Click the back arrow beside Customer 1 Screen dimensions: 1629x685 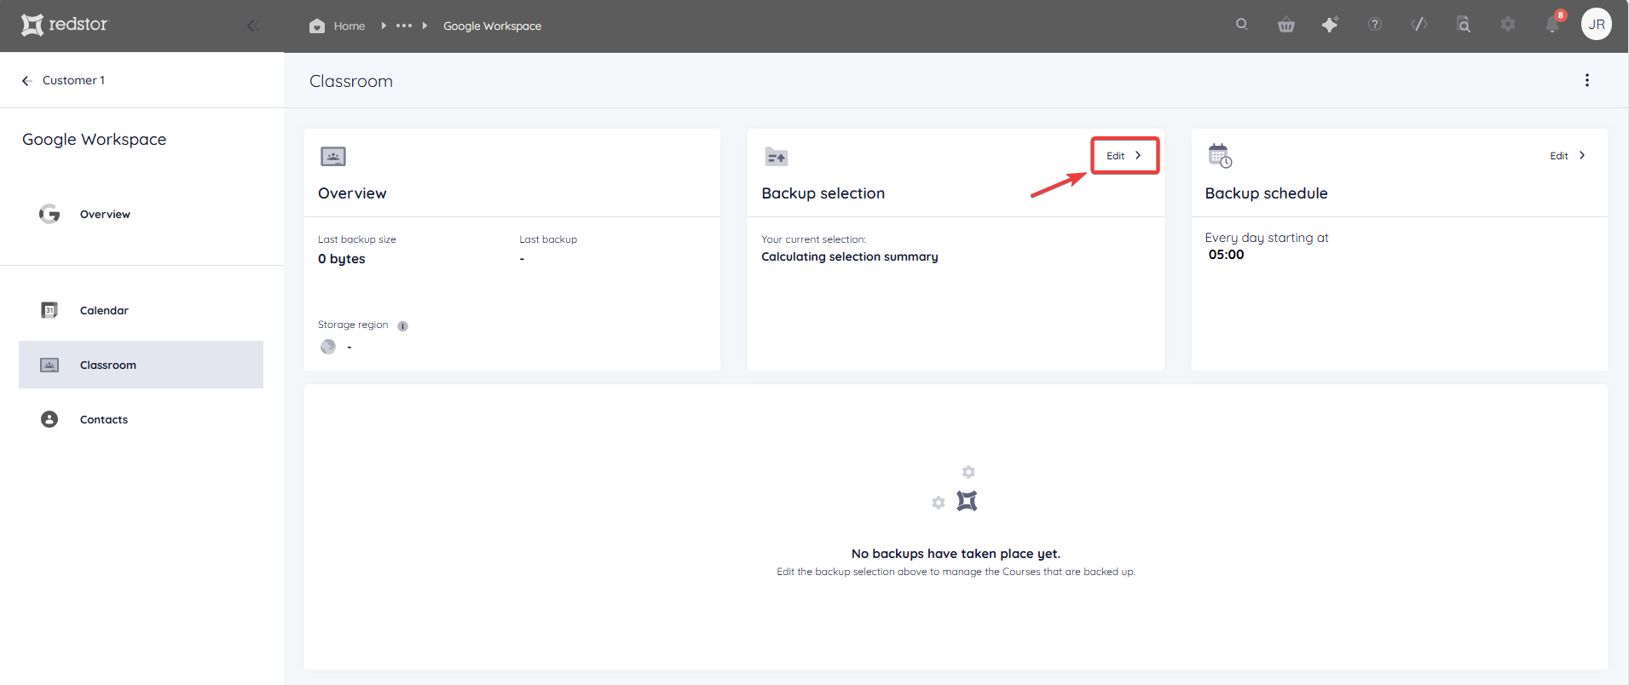coord(27,81)
